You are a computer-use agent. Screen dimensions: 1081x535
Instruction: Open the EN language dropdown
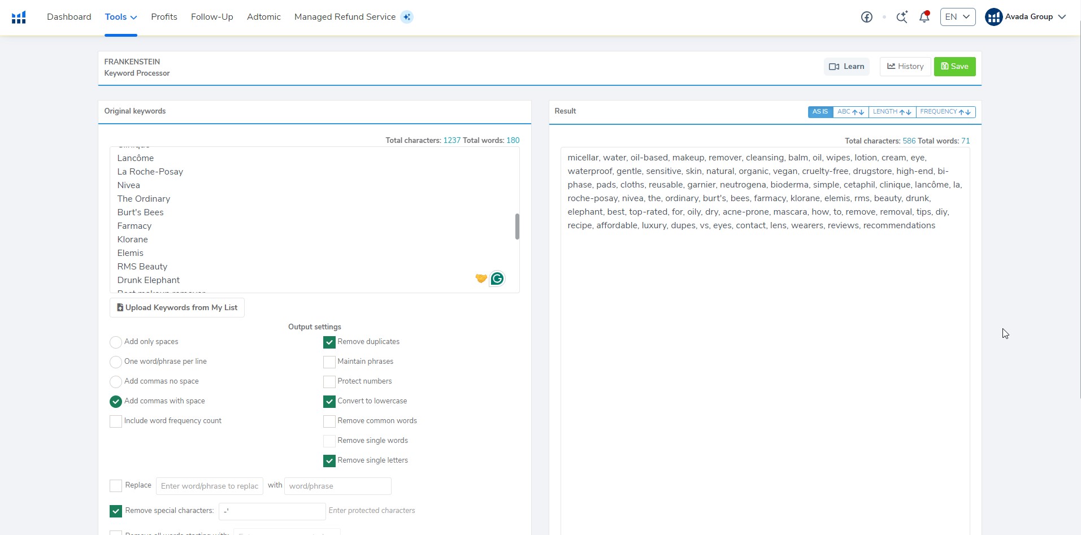click(x=958, y=17)
